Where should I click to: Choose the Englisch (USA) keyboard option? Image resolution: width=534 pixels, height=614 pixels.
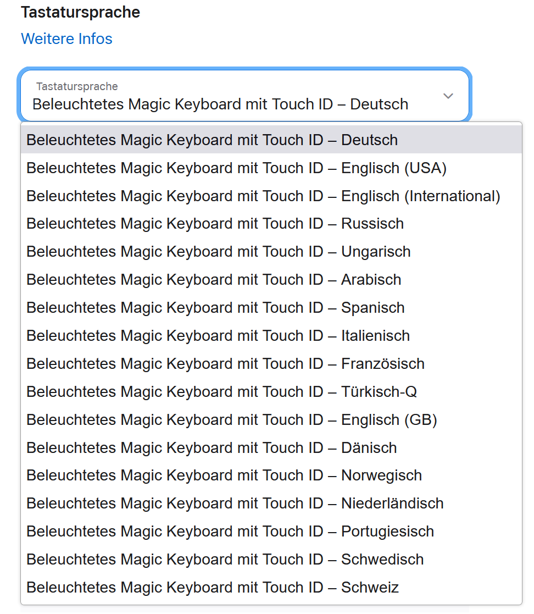[271, 168]
